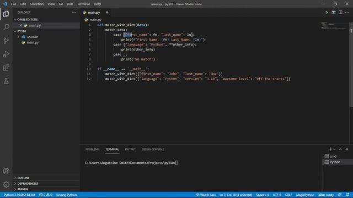This screenshot has height=198, width=353.
Task: Change end of line sequence CRLF
Action: tap(288, 195)
